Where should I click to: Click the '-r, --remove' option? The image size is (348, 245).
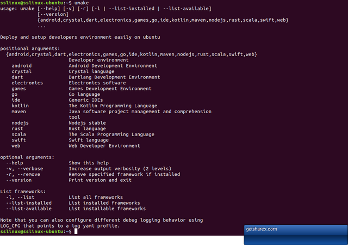click(x=23, y=175)
